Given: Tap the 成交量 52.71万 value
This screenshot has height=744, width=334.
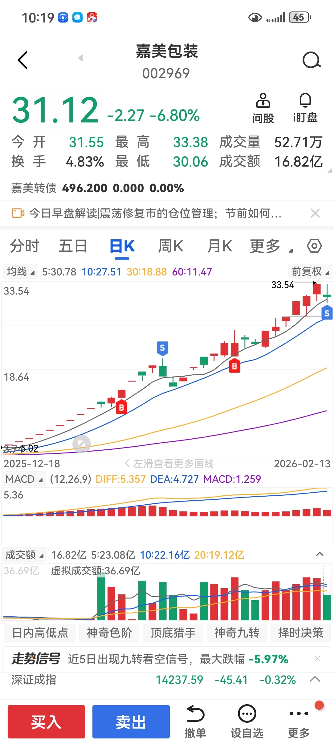Looking at the screenshot, I should (x=298, y=142).
